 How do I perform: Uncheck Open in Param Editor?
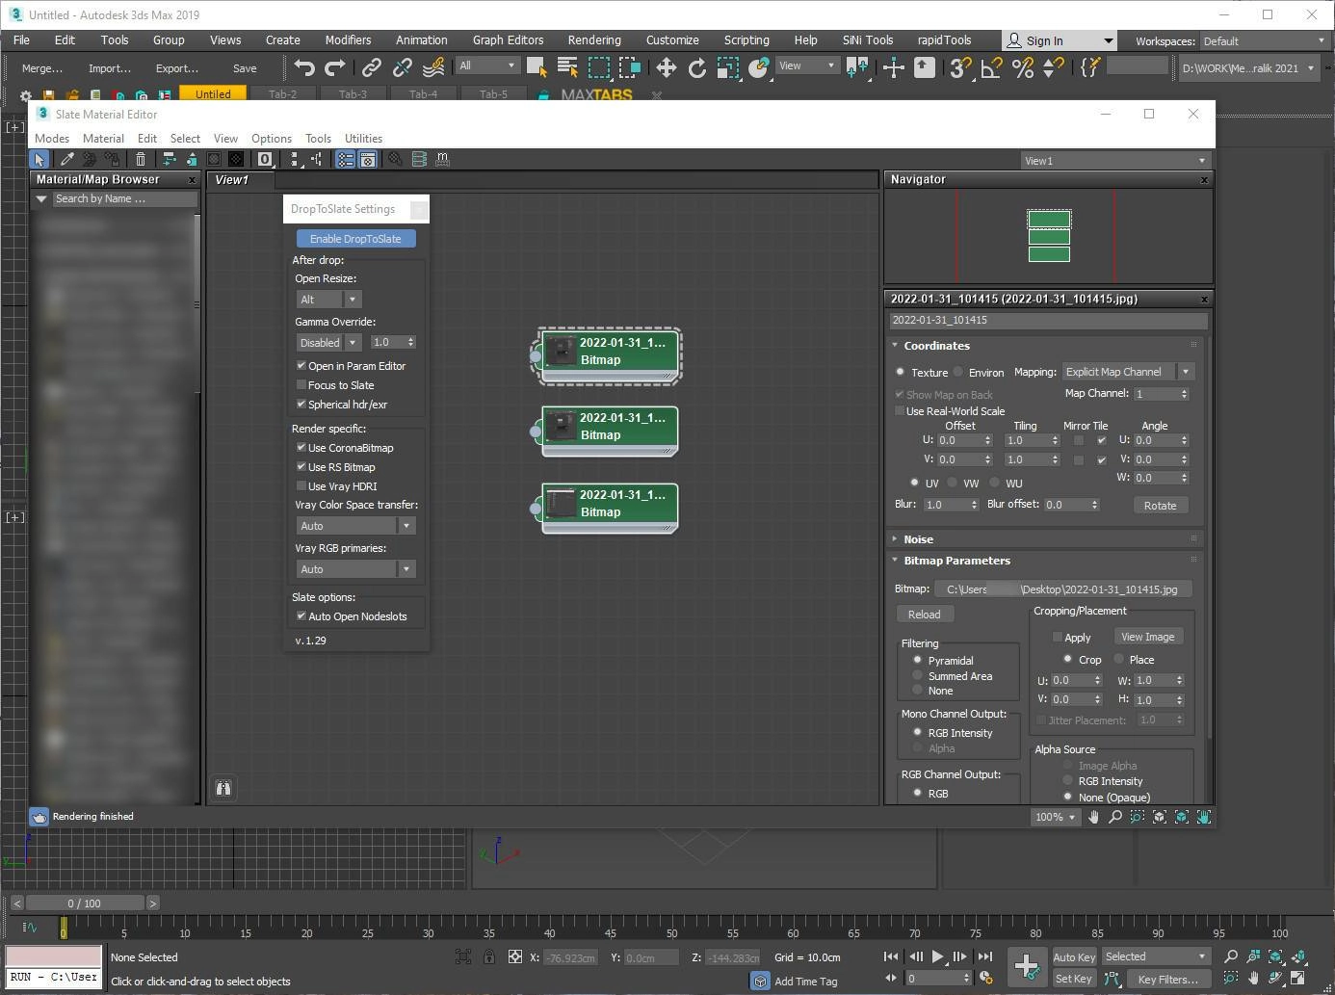click(x=301, y=366)
